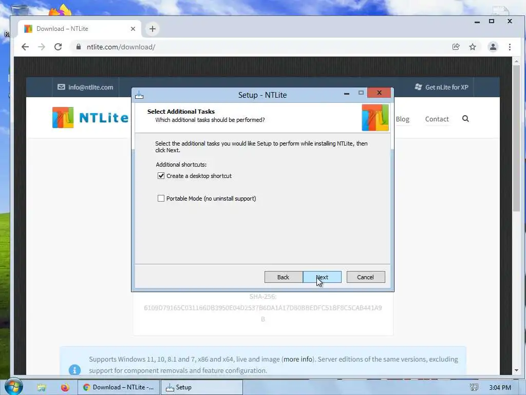Click the page scrollbar down arrow
This screenshot has height=395, width=526.
[x=516, y=370]
